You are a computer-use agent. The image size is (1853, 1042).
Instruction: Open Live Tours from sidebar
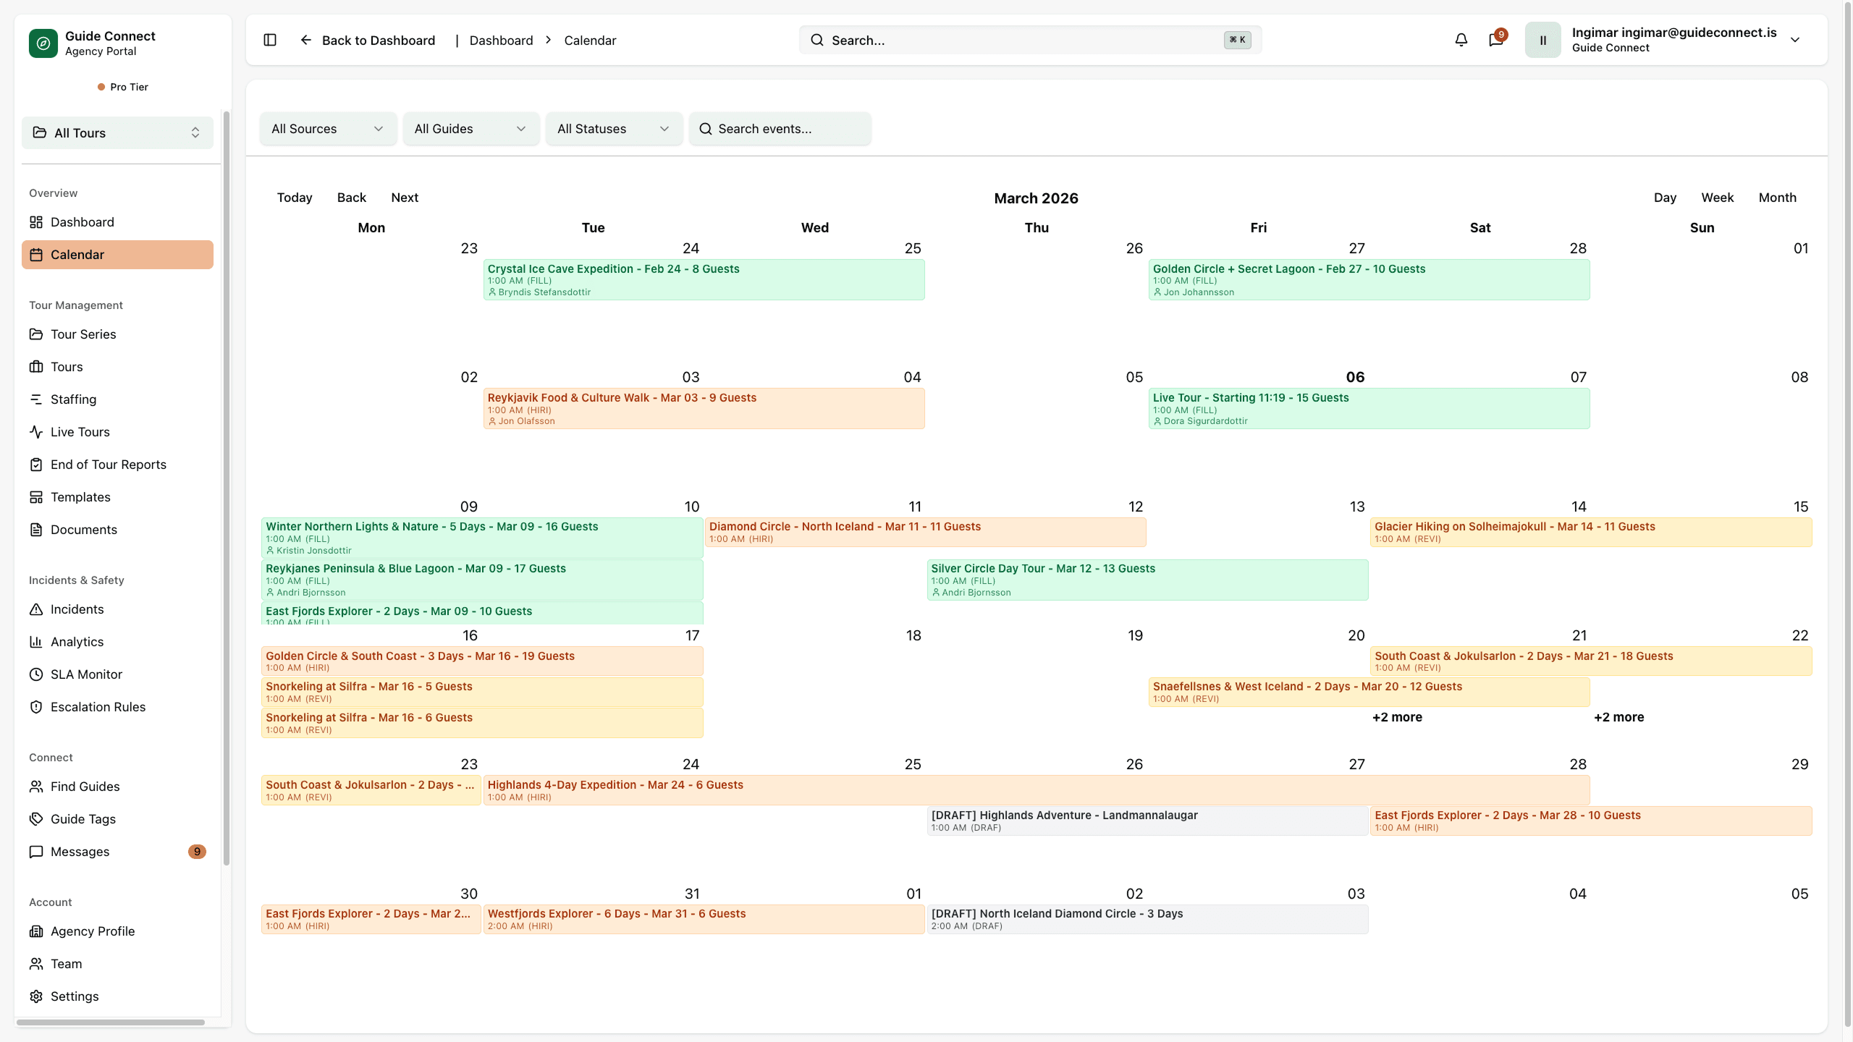80,432
